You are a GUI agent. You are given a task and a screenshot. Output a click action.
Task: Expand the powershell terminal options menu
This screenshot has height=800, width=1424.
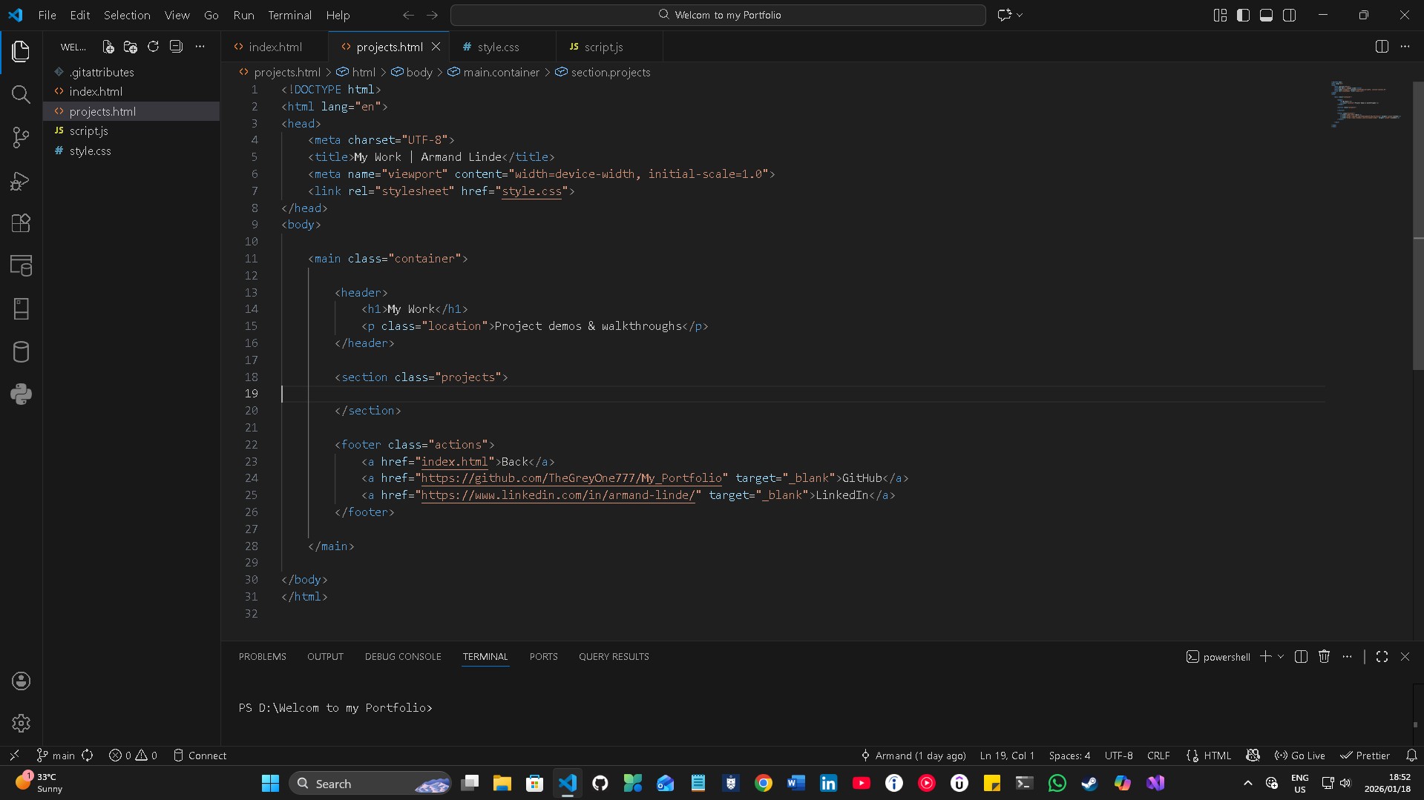(x=1348, y=656)
